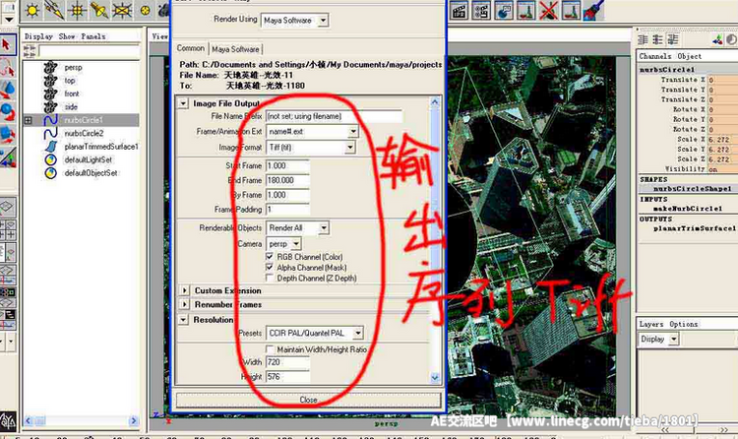738x439 pixels.
Task: Click the Start Frame field
Action: (287, 165)
